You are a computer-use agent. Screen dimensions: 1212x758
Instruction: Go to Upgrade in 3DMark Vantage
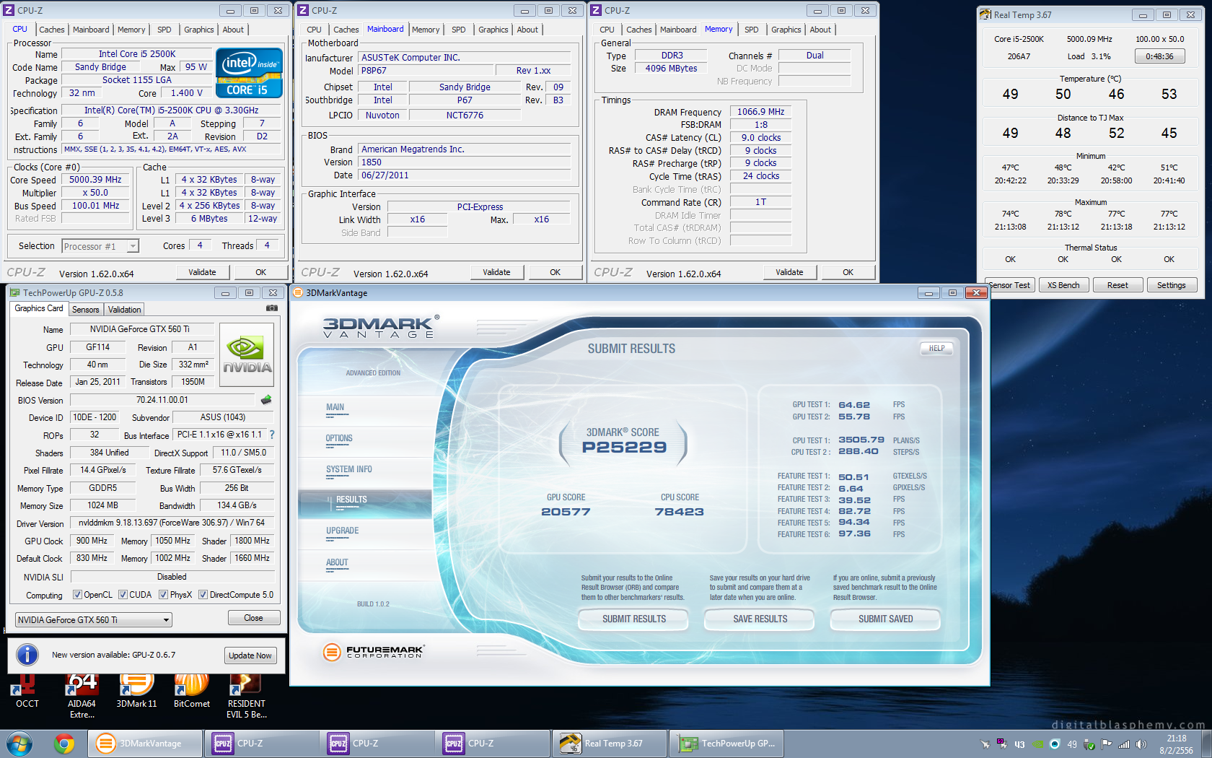[x=342, y=531]
